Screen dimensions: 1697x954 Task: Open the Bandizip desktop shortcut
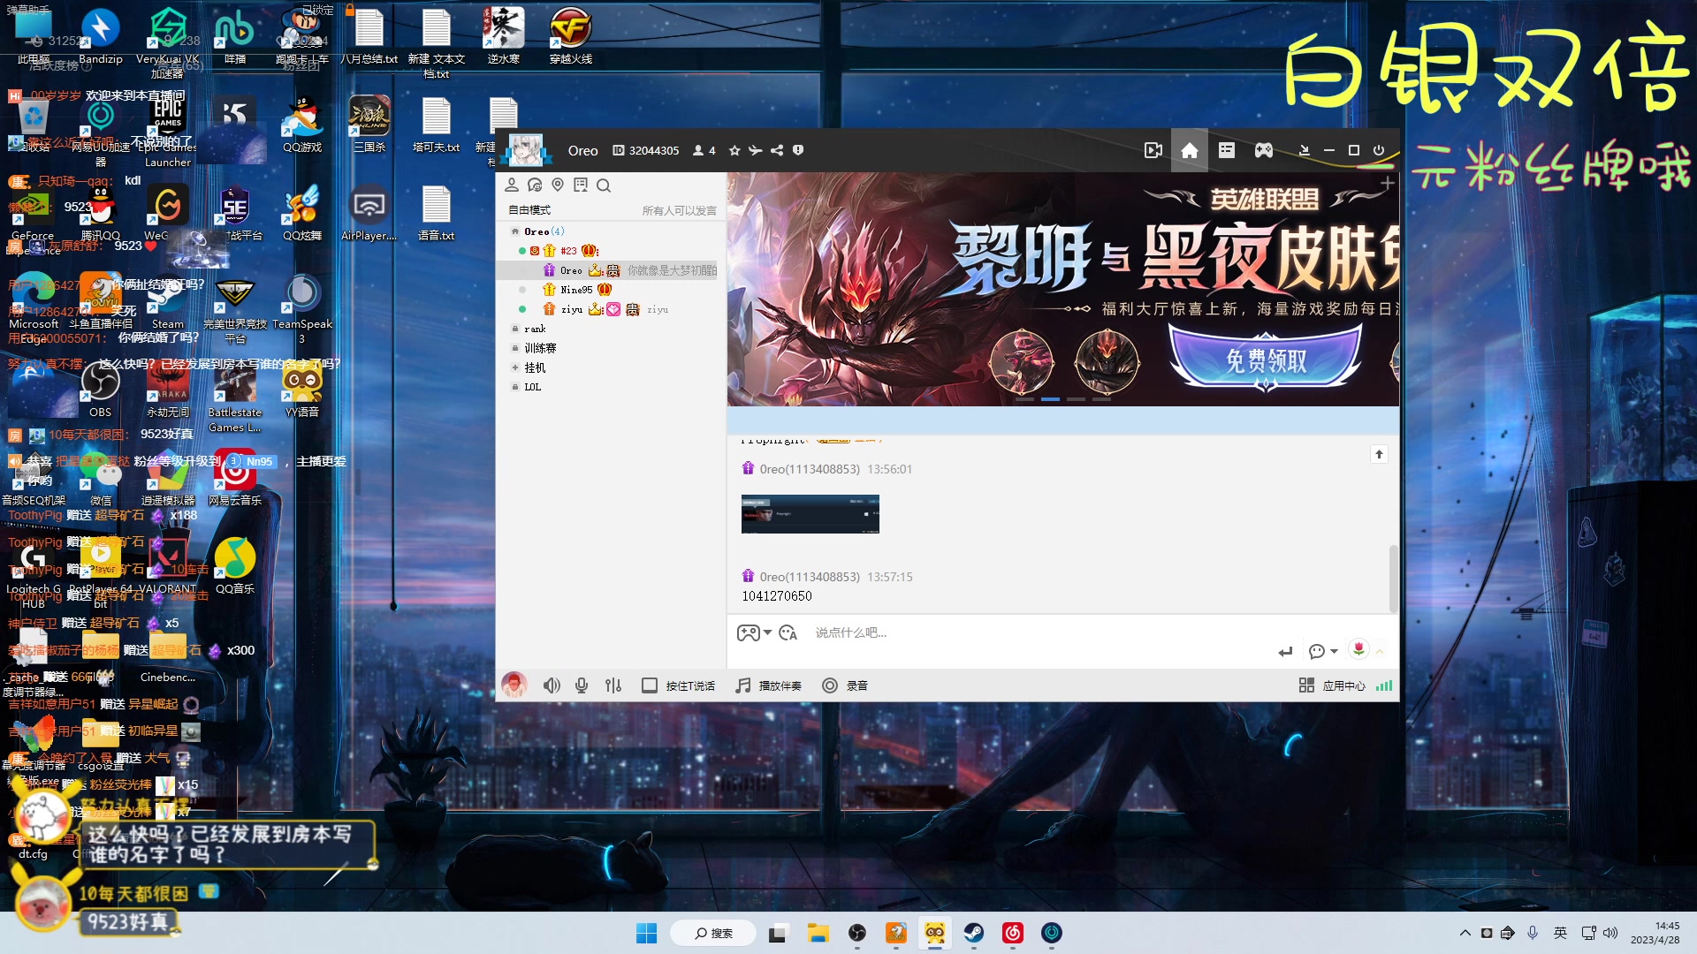pyautogui.click(x=101, y=36)
